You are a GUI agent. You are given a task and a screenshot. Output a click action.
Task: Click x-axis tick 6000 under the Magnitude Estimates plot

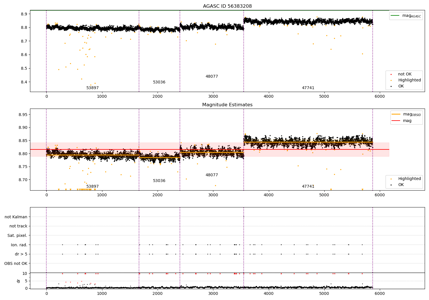point(380,195)
